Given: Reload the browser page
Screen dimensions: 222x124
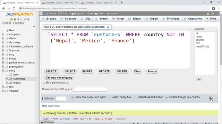Looking at the screenshot, I should click(14, 8).
